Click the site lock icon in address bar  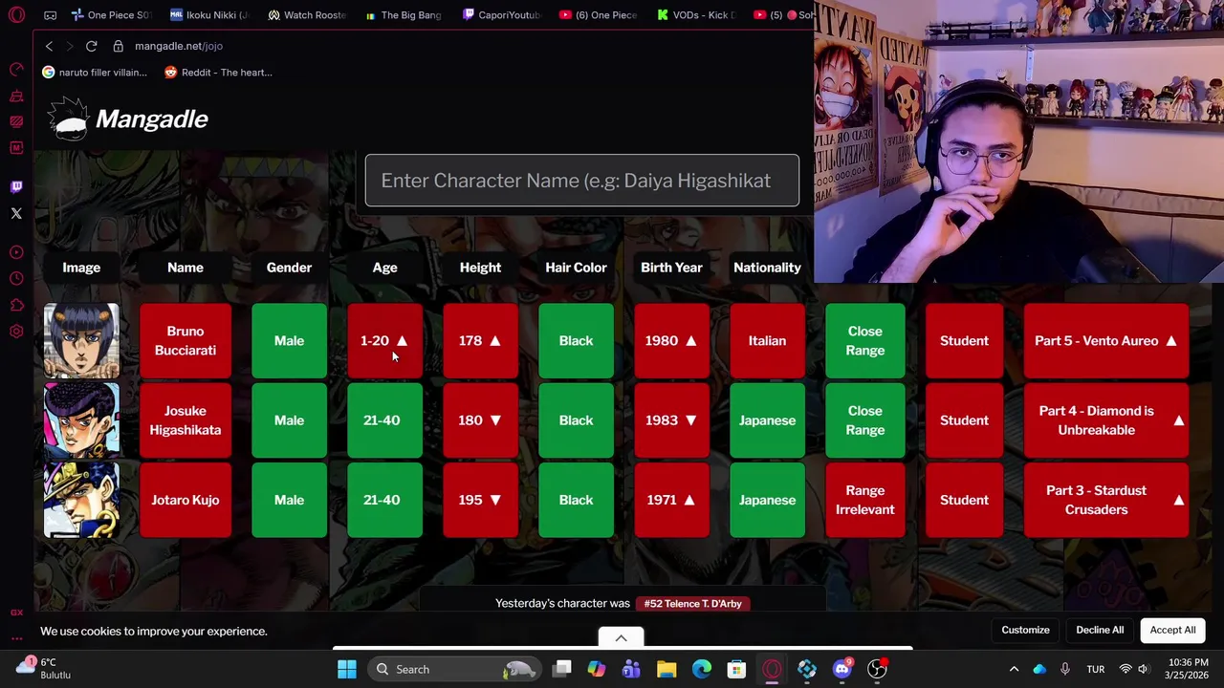pyautogui.click(x=118, y=46)
